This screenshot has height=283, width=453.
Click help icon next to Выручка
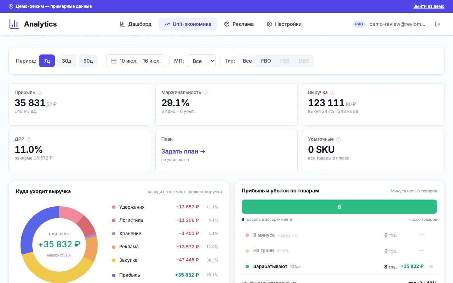[x=332, y=93]
